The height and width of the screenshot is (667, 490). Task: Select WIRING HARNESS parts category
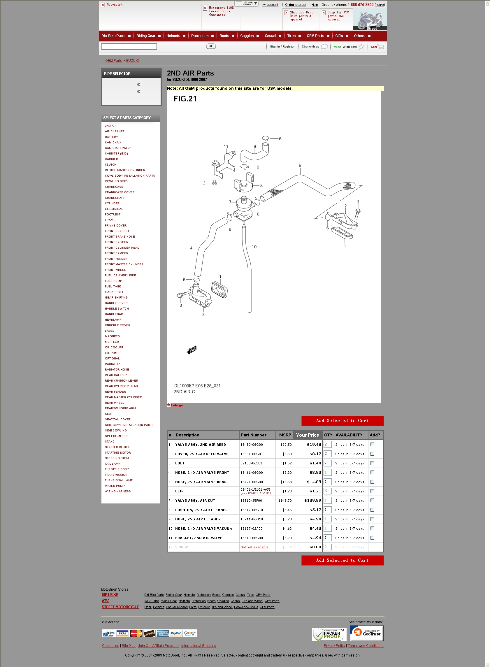(117, 492)
